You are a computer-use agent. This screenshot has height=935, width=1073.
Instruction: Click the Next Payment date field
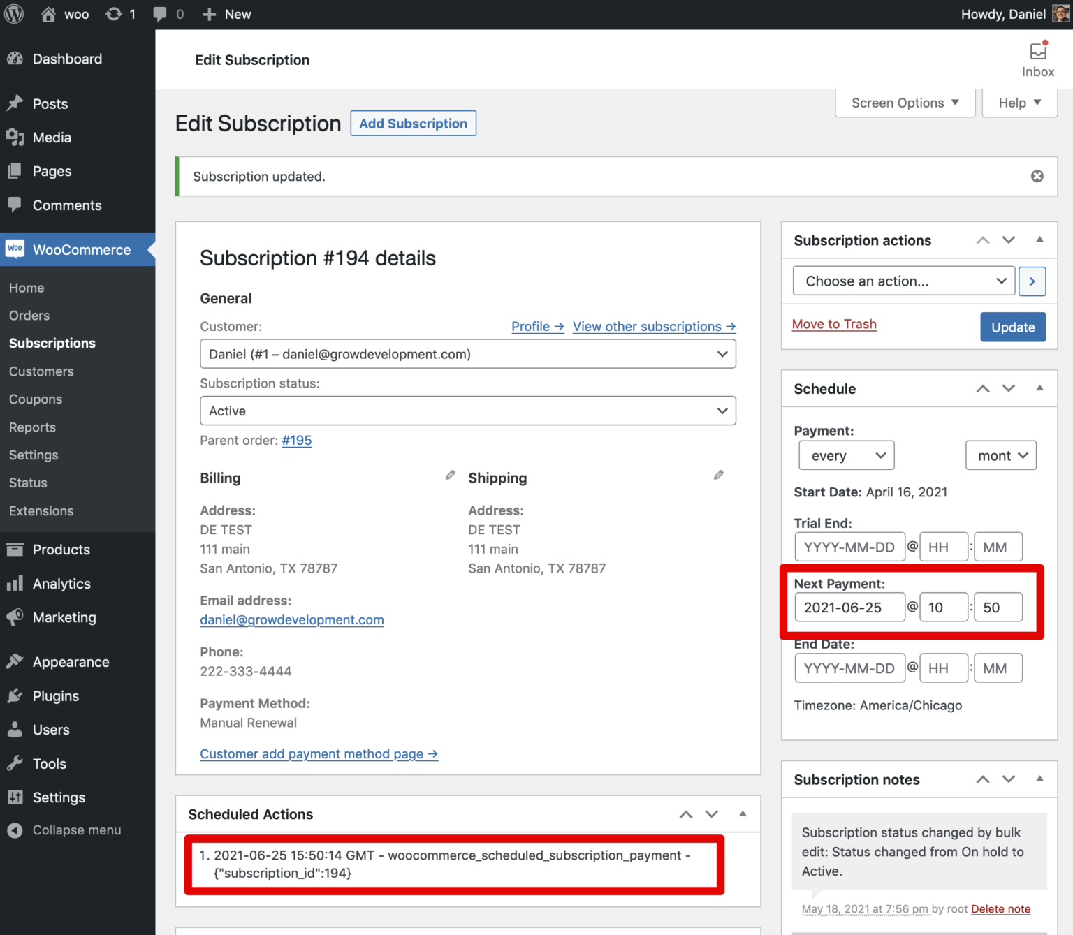coord(849,607)
